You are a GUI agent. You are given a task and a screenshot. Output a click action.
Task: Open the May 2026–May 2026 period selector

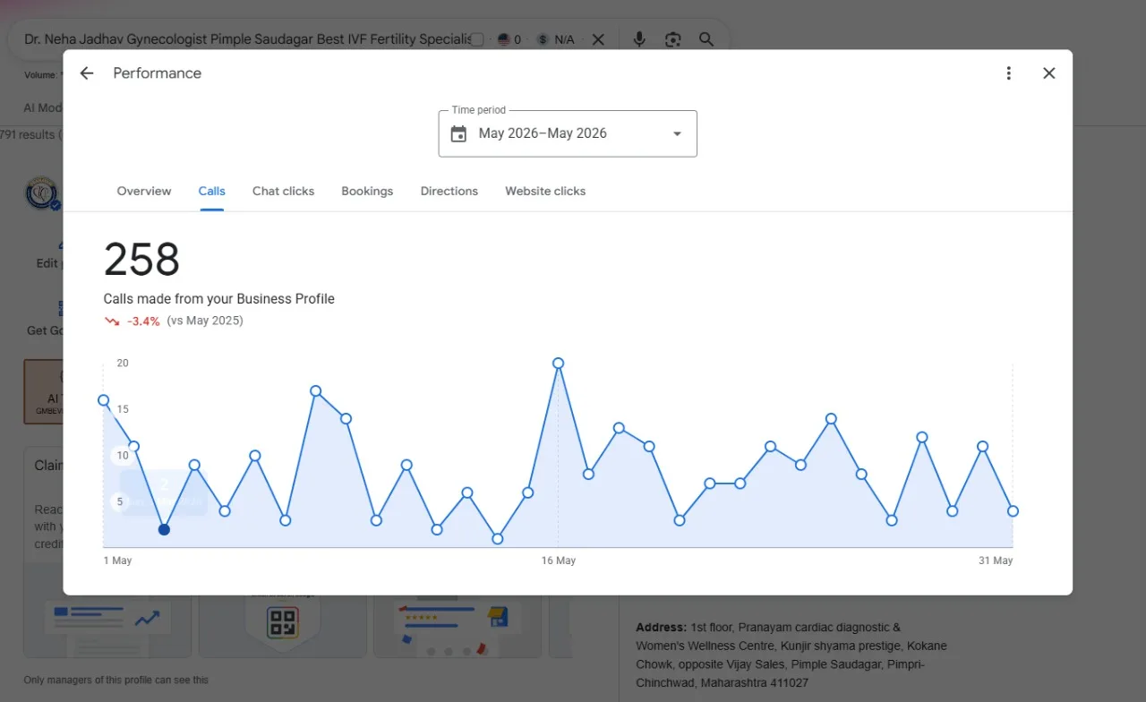[x=568, y=133]
